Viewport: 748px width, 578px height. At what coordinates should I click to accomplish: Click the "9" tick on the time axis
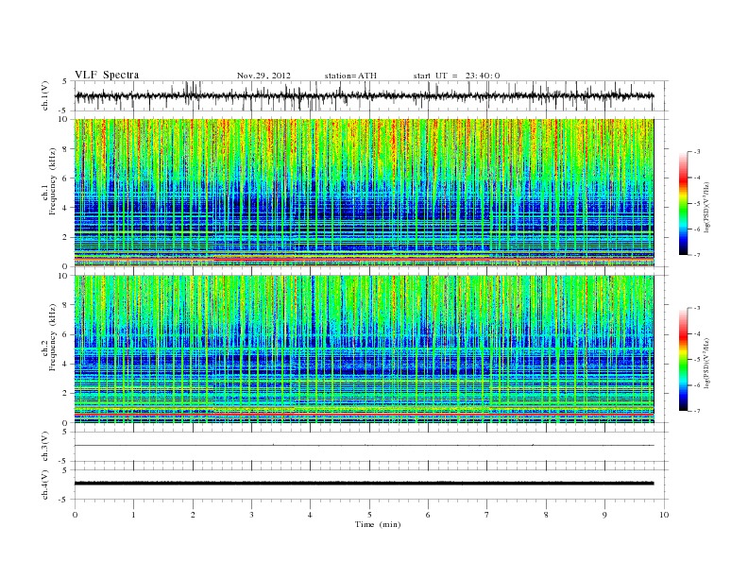click(x=604, y=515)
